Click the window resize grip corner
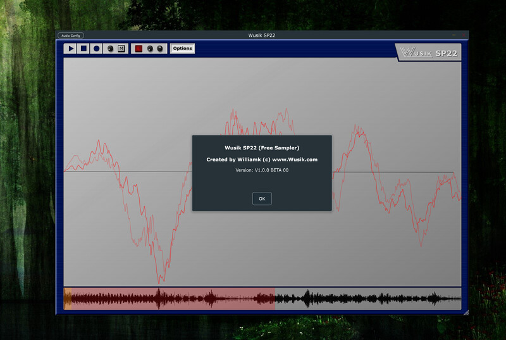This screenshot has height=340, width=506. (466, 312)
